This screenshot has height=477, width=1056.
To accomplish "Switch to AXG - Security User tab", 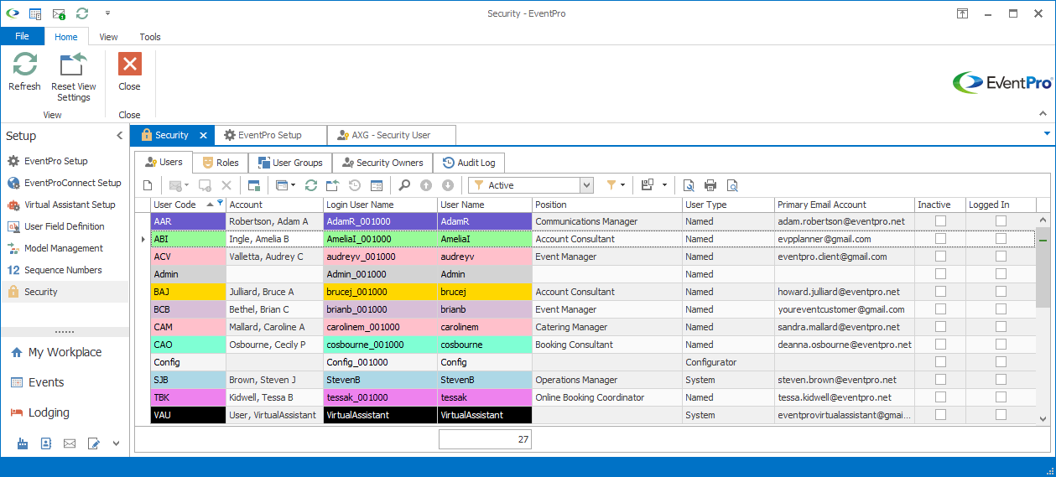I will pos(391,135).
